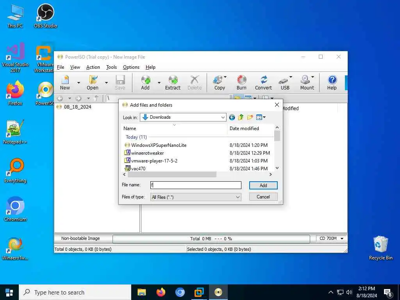The height and width of the screenshot is (300, 400).
Task: Open the New button dropdown arrow
Action: (x=79, y=83)
